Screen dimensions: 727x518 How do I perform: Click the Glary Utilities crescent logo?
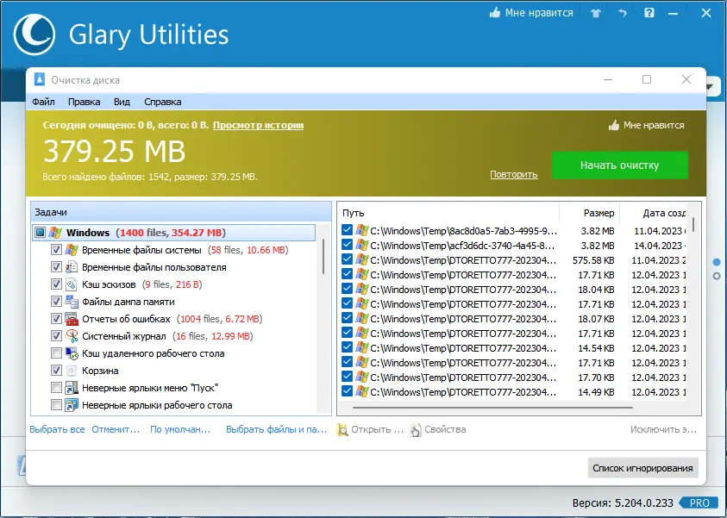pyautogui.click(x=34, y=34)
